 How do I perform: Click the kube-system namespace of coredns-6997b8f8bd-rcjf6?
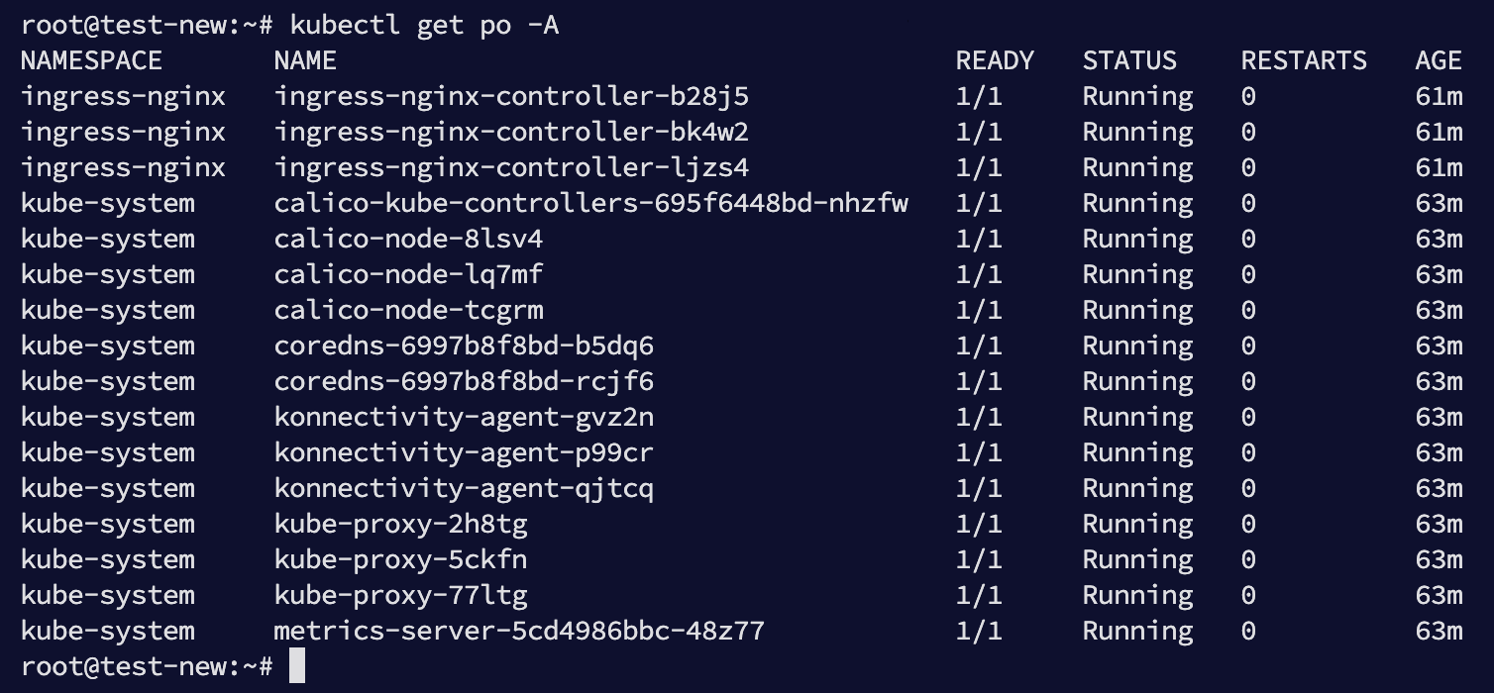click(x=107, y=381)
